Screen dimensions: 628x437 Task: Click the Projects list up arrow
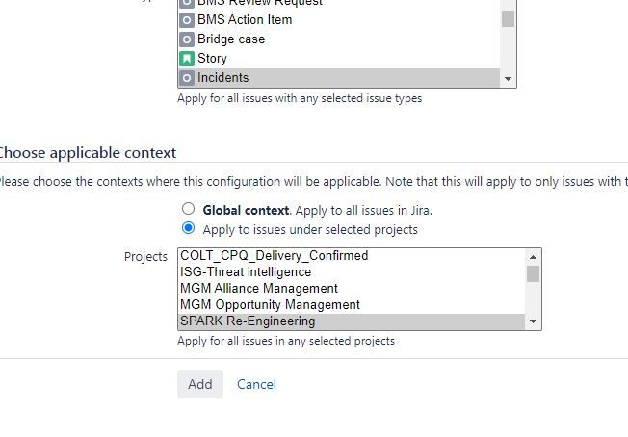click(533, 257)
